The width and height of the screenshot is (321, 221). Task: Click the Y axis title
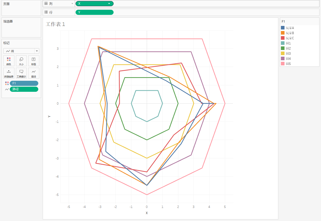click(x=49, y=116)
